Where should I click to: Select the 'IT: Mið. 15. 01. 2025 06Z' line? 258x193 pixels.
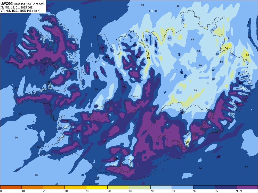tap(17, 7)
